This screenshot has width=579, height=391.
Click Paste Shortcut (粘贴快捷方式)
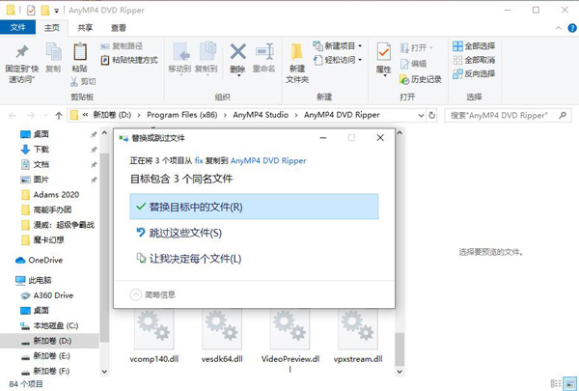(129, 60)
